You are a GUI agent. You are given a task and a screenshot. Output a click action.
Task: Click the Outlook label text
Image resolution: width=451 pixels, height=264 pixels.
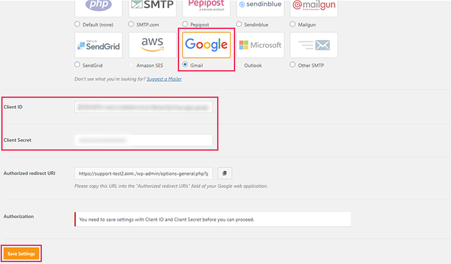click(253, 66)
